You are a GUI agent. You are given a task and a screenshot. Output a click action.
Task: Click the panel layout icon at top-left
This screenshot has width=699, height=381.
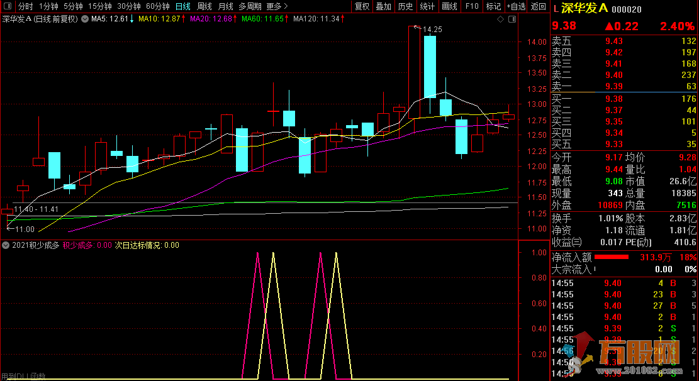tap(8, 6)
